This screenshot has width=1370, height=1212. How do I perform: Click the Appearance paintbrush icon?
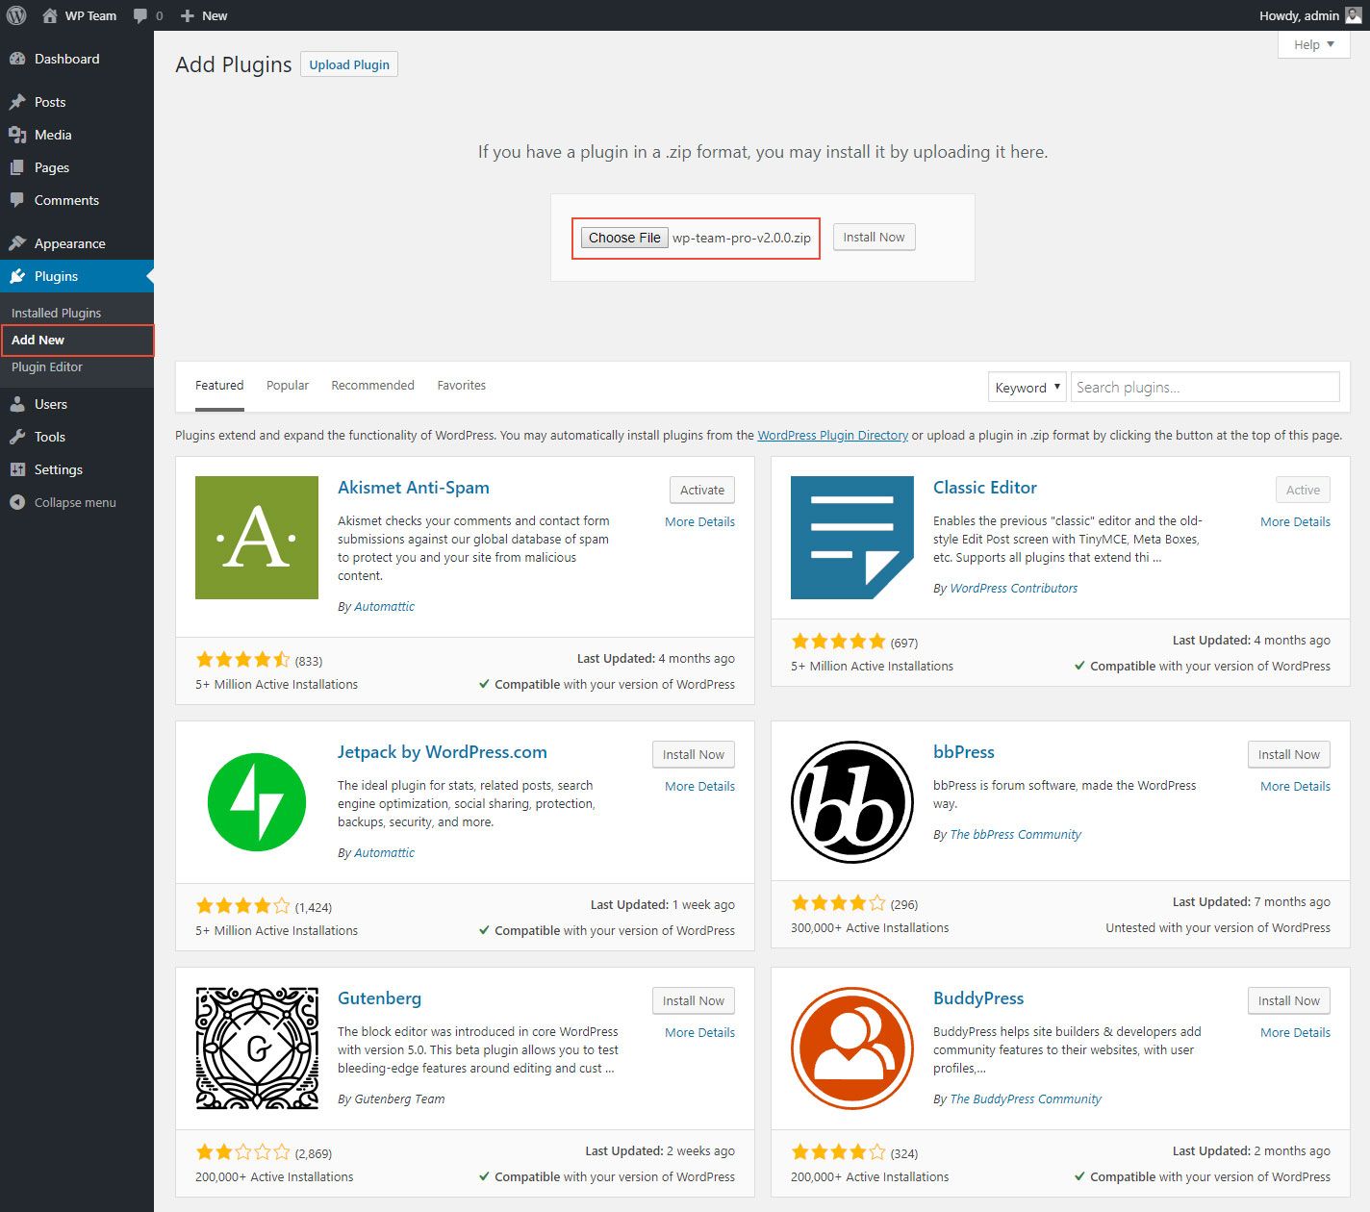point(17,243)
